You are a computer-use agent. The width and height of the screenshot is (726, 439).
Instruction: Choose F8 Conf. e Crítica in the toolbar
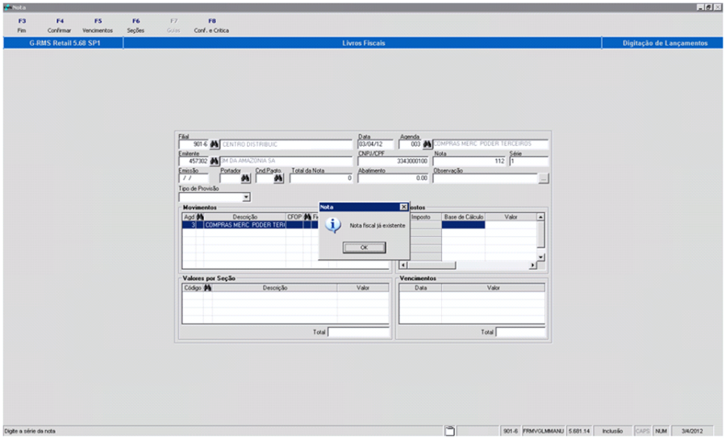click(x=211, y=26)
